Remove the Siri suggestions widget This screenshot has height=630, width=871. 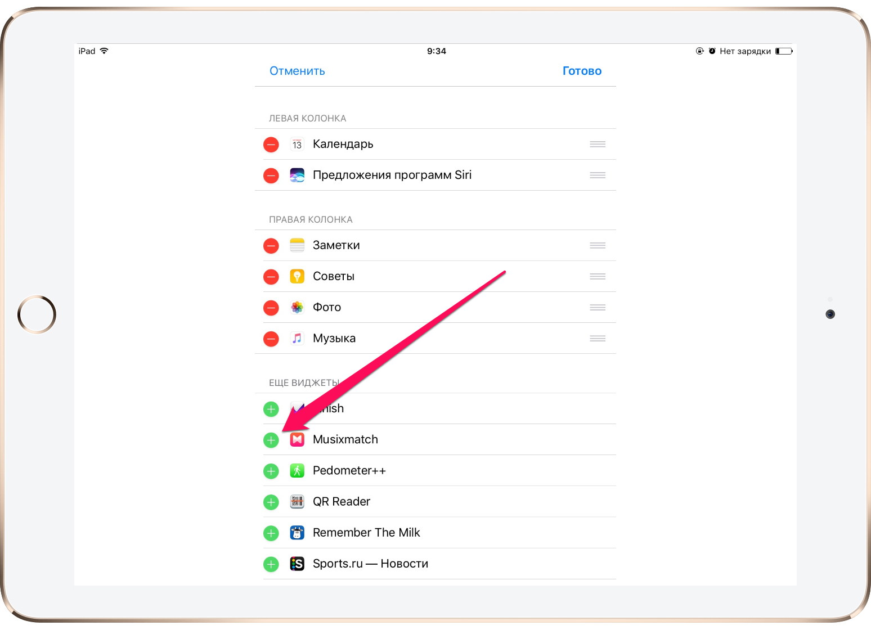coord(271,175)
